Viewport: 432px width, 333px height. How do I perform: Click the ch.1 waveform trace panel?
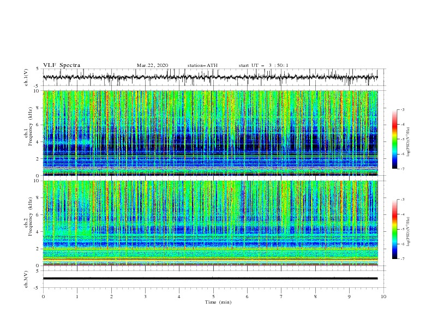214,77
